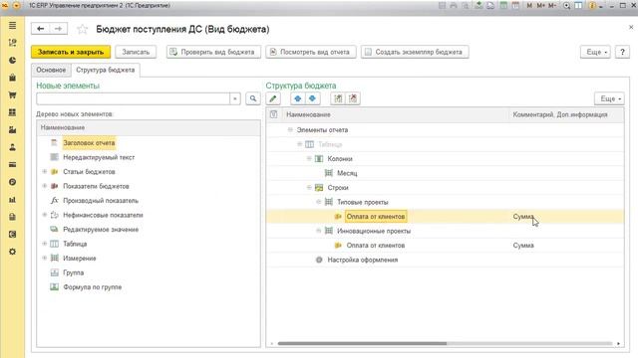This screenshot has height=358, width=638.
Task: Click the search input in Новые элементы
Action: pos(133,98)
